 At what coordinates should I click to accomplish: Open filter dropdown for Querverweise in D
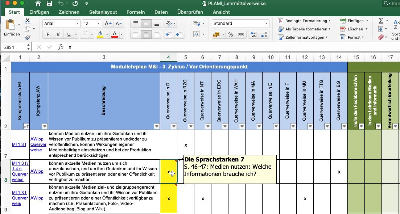[x=174, y=126]
